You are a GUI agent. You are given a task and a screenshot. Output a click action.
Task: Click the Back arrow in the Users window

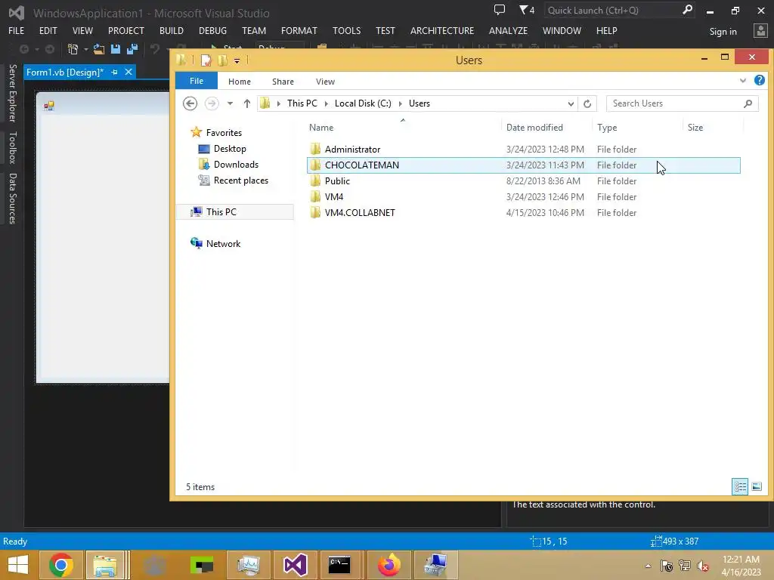click(190, 103)
